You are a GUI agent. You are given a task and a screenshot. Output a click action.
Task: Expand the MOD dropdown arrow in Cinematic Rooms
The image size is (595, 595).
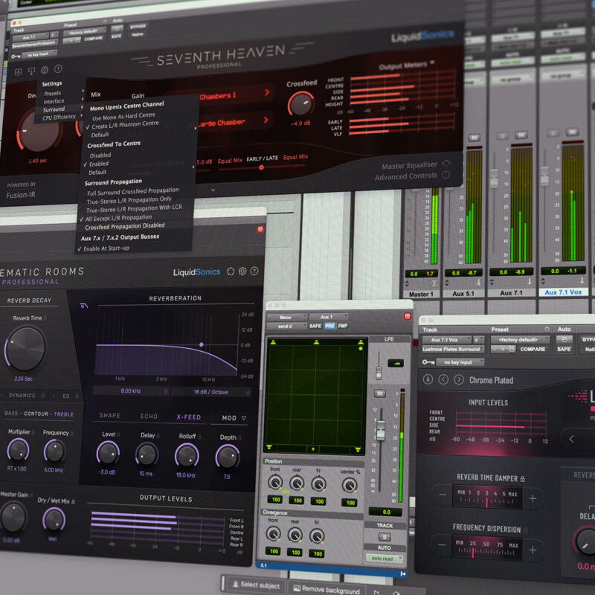click(x=244, y=418)
